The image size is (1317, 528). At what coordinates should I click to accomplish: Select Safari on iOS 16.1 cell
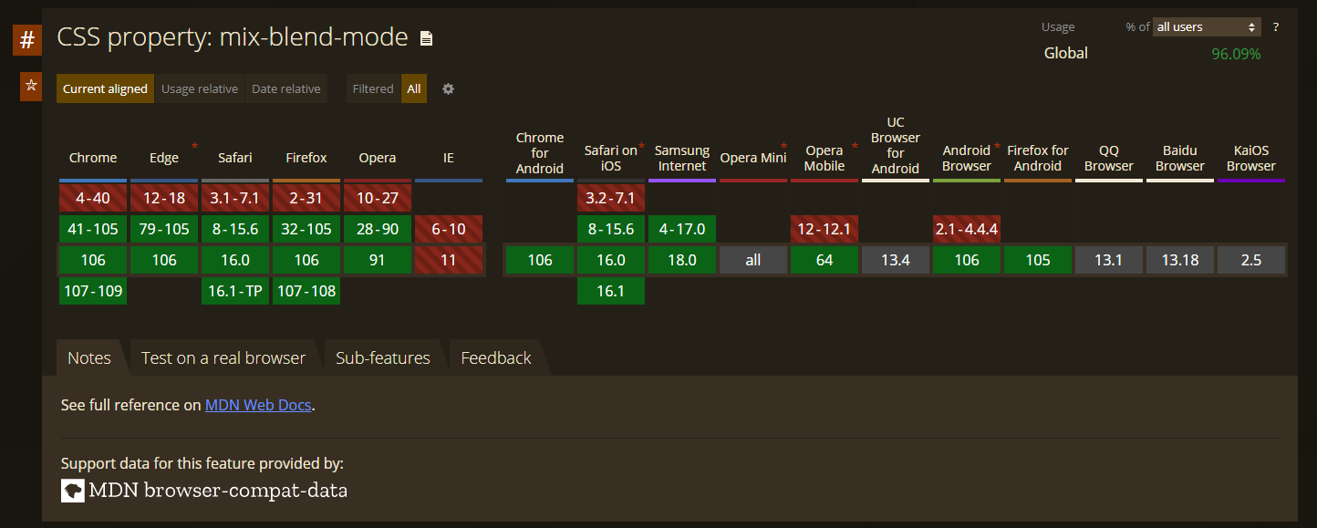tap(611, 291)
